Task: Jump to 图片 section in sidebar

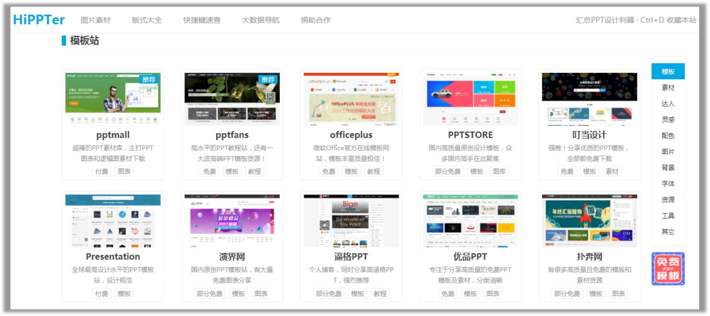Action: (x=668, y=152)
